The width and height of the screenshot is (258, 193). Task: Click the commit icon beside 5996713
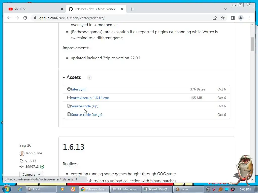coord(21,167)
